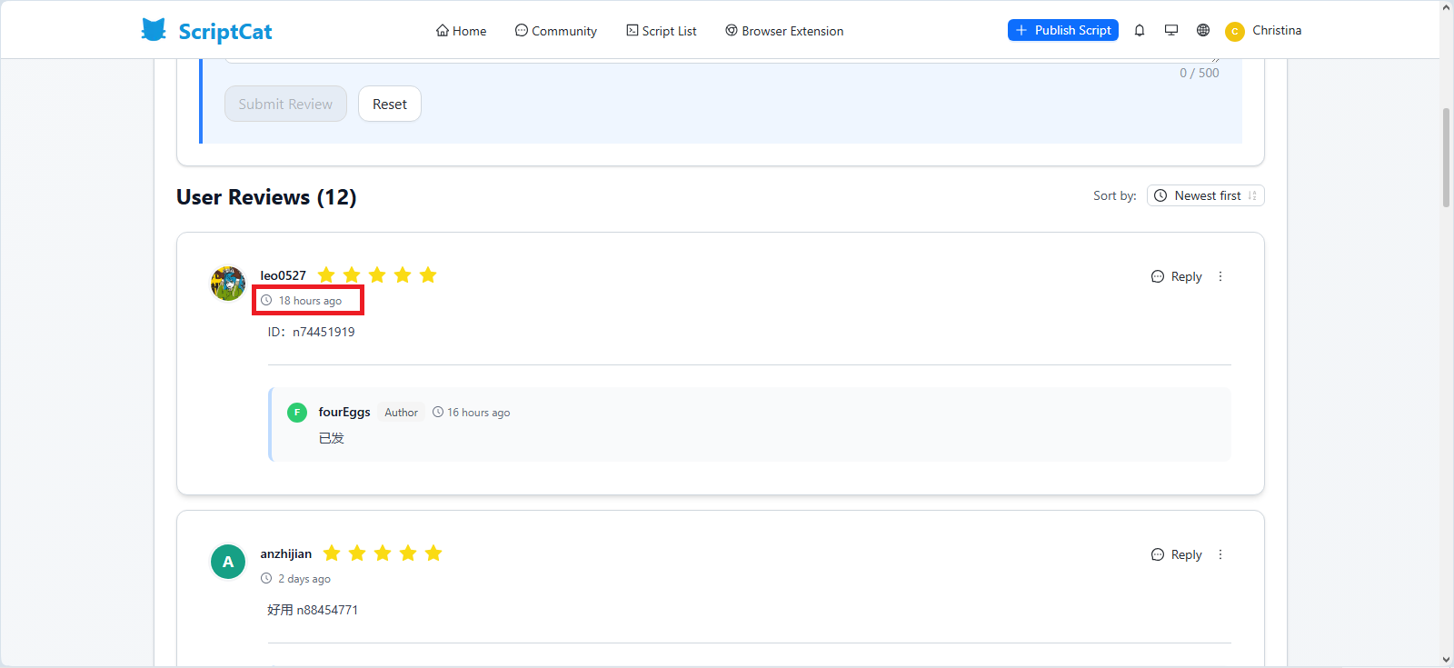The width and height of the screenshot is (1454, 668).
Task: Click the ScriptCat cat logo
Action: (x=154, y=30)
